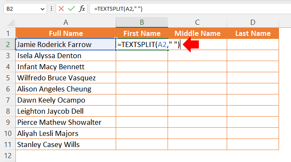Image resolution: width=291 pixels, height=162 pixels.
Task: Select cell Wilfredo Bruce Vasquez
Action: click(66, 78)
